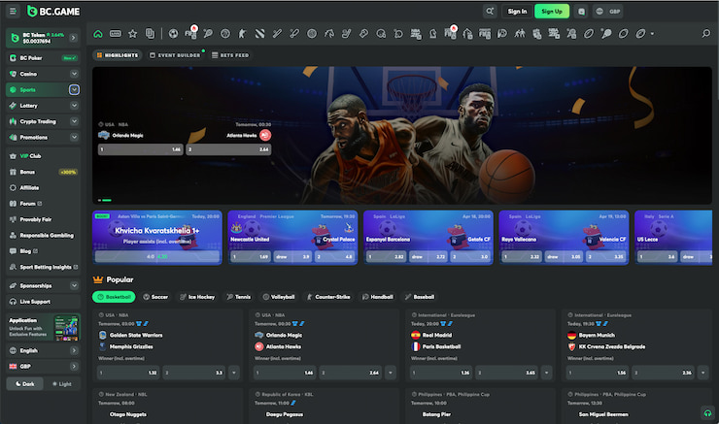Select the Ice Hockey filter under Popular
The width and height of the screenshot is (719, 424).
point(196,297)
